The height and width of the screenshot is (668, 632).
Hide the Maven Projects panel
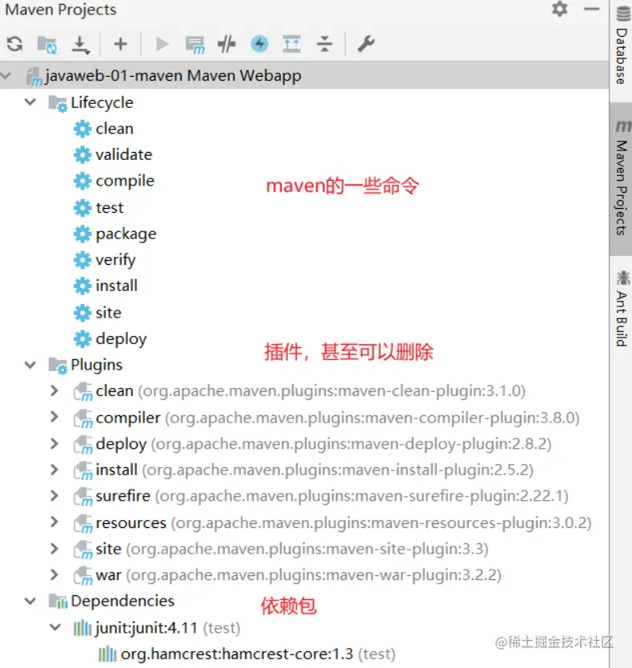pos(591,9)
